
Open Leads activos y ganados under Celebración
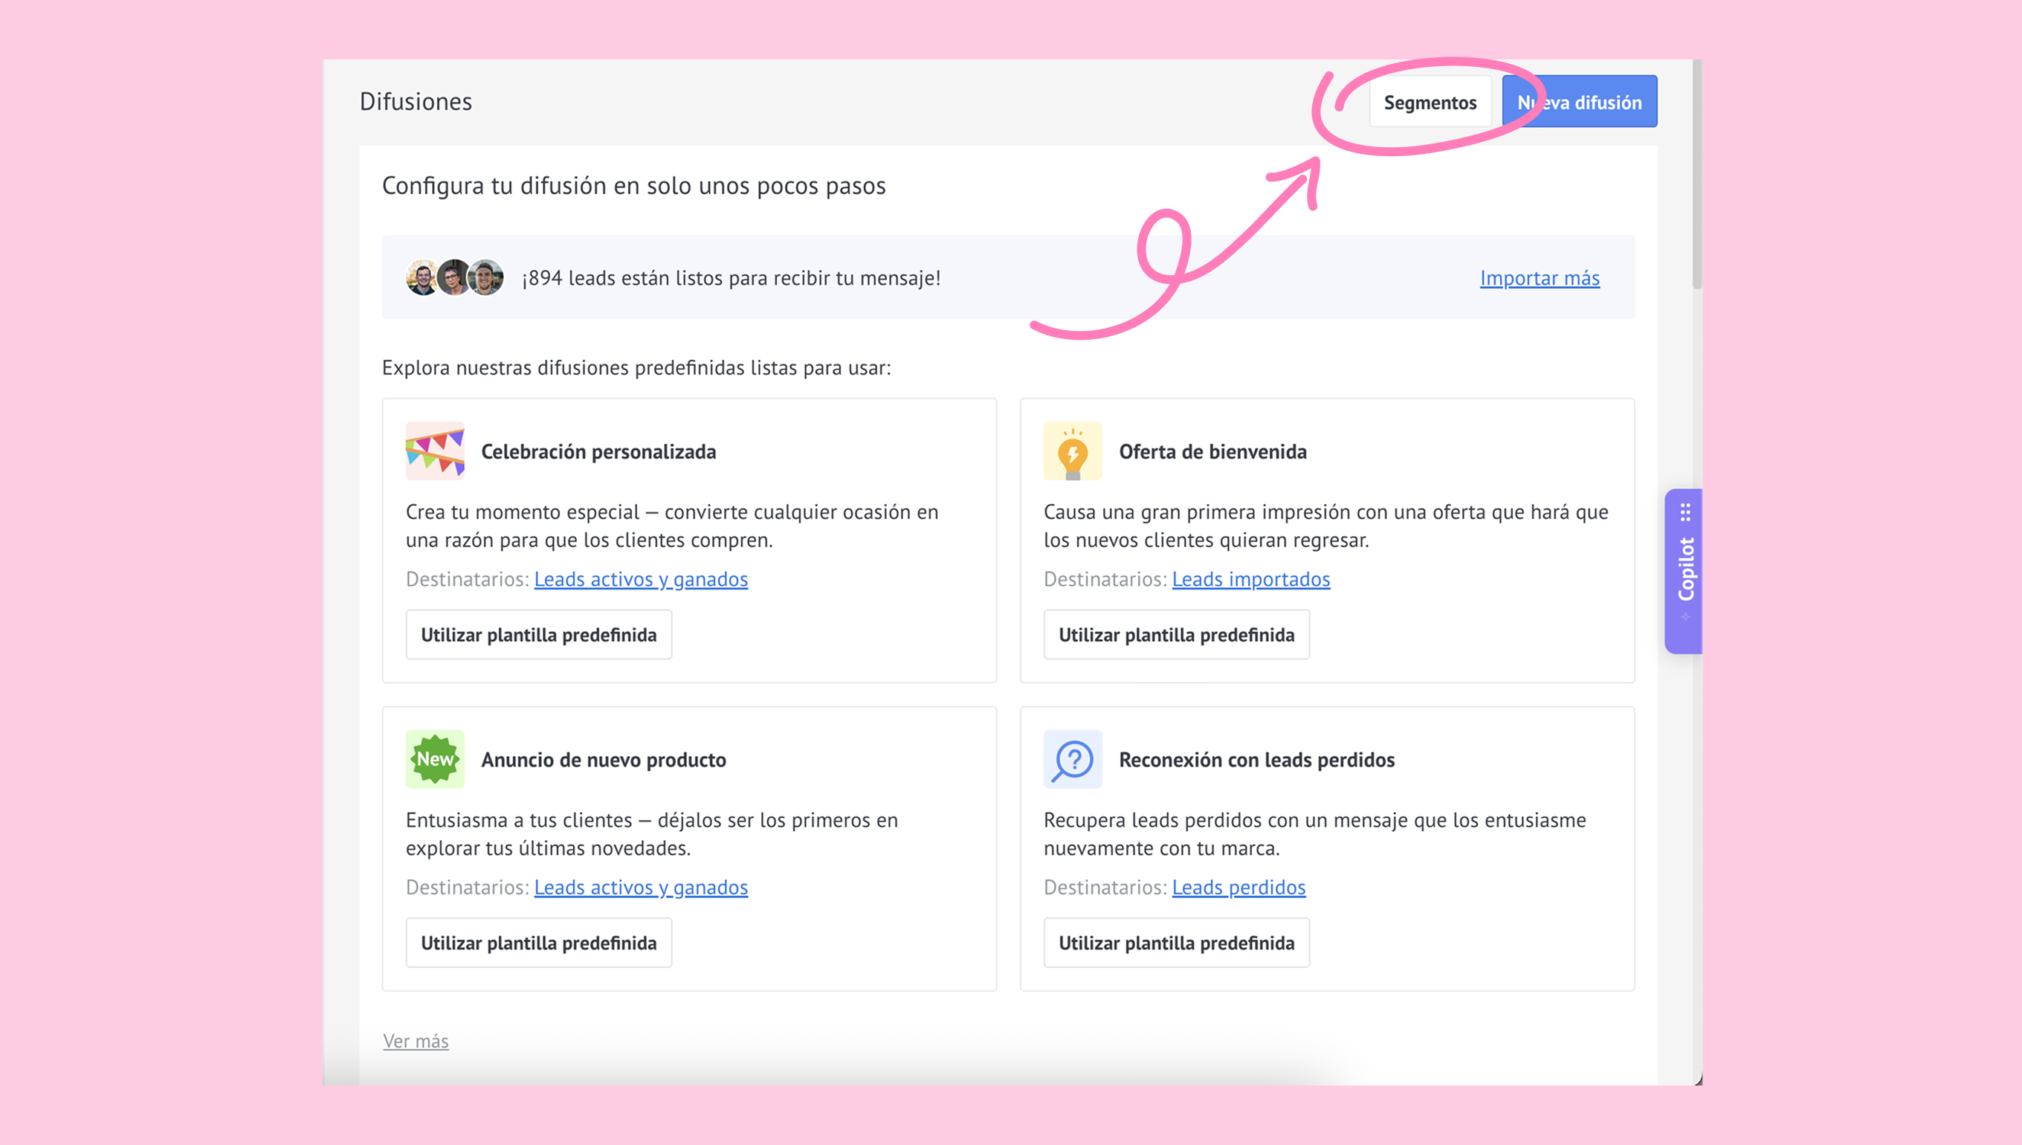click(641, 580)
